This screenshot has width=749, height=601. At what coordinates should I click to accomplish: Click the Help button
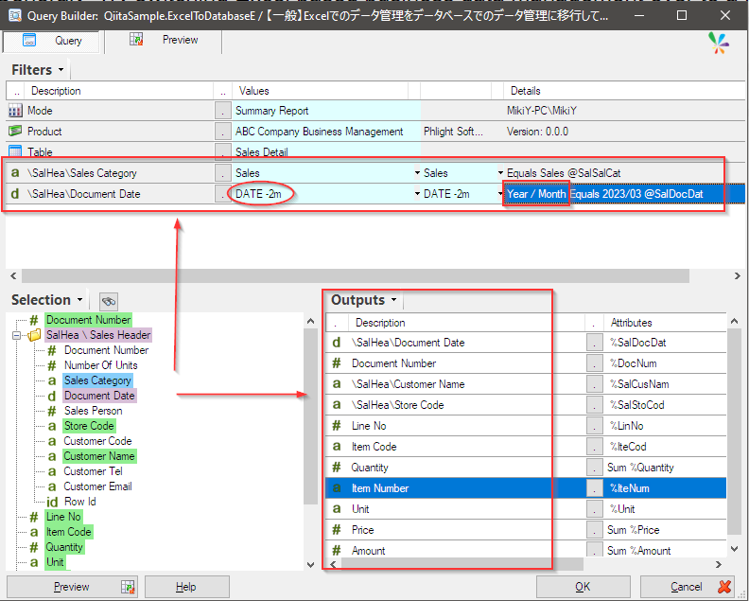186,587
